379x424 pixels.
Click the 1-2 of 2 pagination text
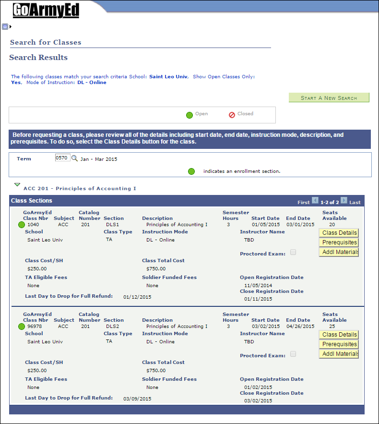coord(330,202)
